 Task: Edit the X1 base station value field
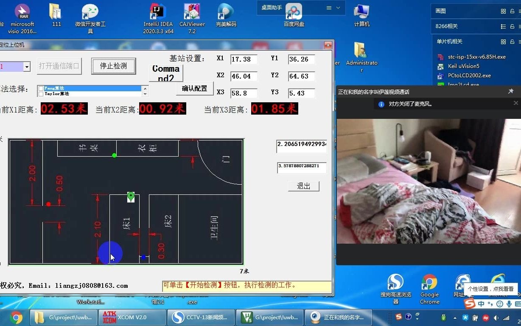[x=244, y=59]
